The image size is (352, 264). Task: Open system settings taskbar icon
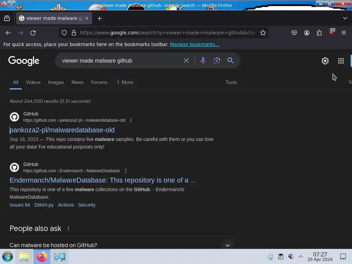pyautogui.click(x=60, y=256)
